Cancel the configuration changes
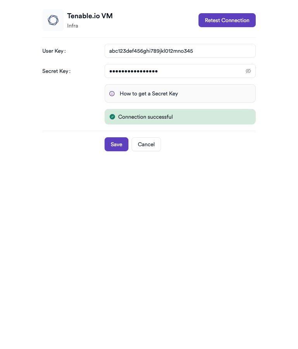The height and width of the screenshot is (349, 298). pyautogui.click(x=146, y=144)
